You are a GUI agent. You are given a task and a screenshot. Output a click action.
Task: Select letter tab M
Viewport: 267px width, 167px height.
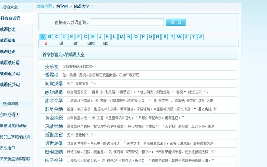121,37
